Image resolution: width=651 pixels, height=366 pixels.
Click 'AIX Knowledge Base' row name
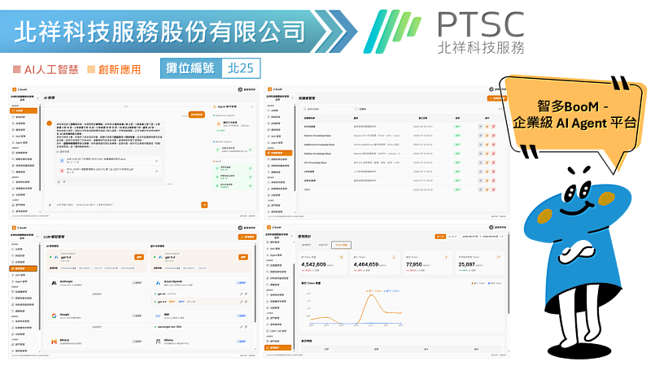[315, 163]
